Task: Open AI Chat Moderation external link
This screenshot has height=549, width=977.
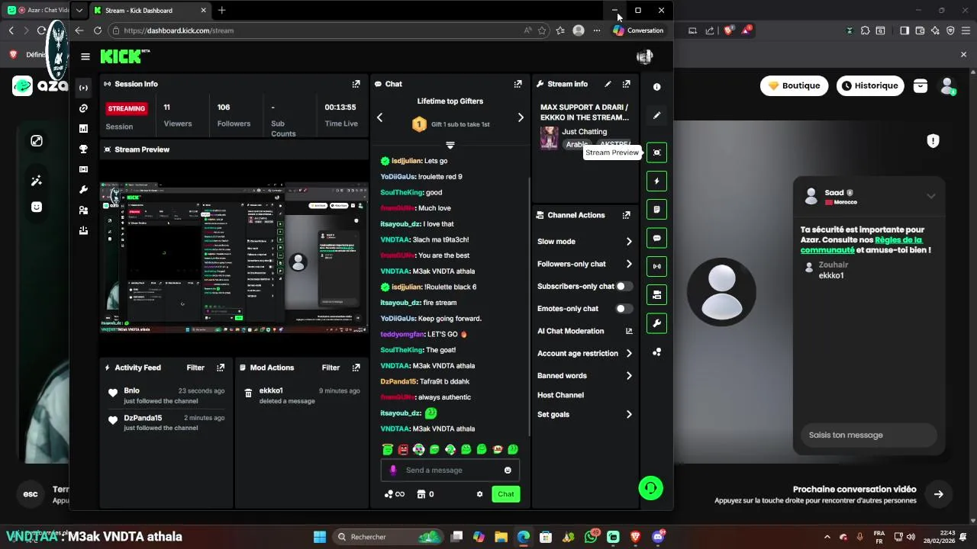Action: [629, 331]
